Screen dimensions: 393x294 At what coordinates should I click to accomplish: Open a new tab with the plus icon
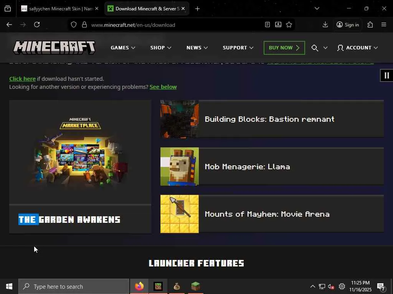pyautogui.click(x=198, y=9)
